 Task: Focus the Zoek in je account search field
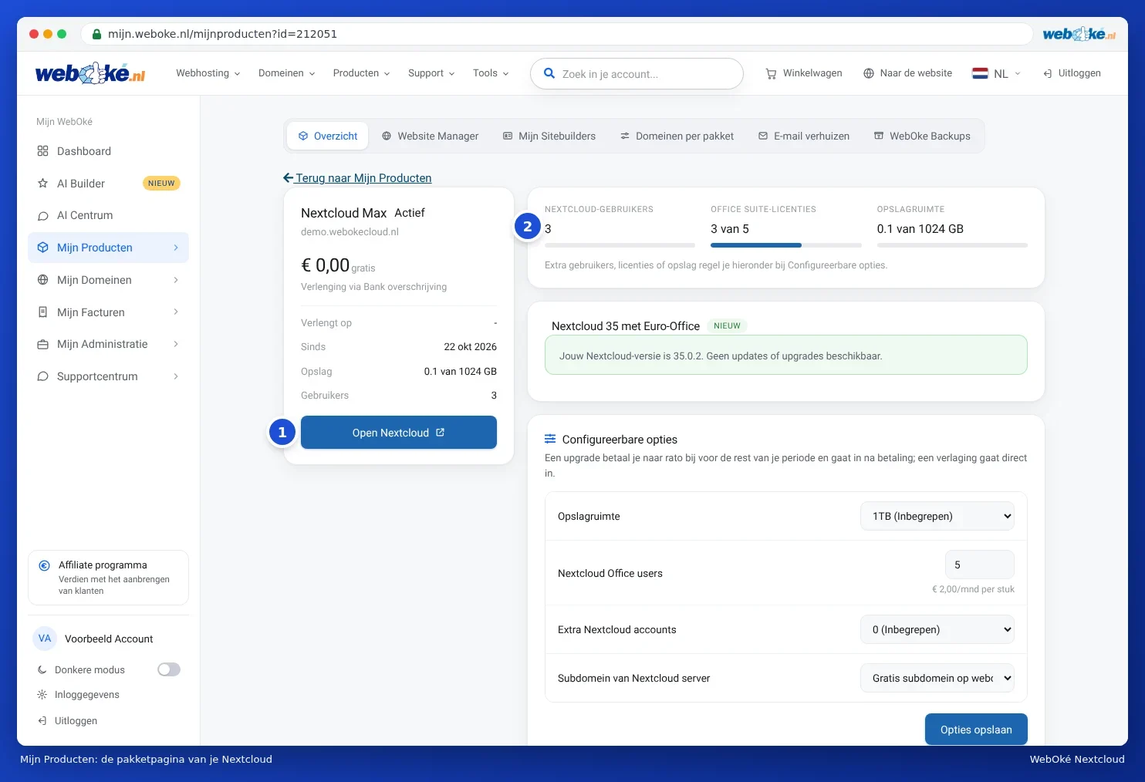pos(637,74)
